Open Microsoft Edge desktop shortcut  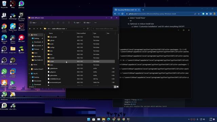(x=4, y=39)
